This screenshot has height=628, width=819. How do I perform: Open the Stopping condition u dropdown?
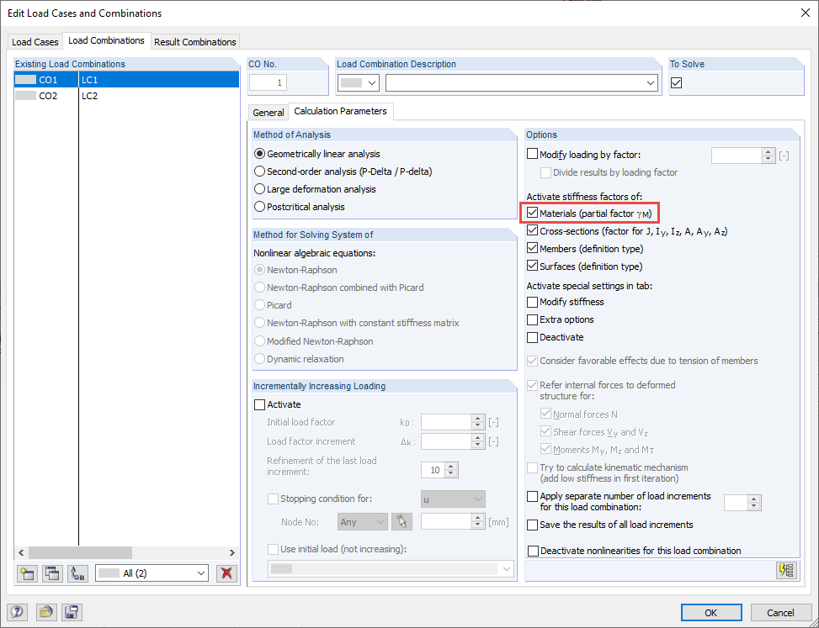[x=453, y=499]
